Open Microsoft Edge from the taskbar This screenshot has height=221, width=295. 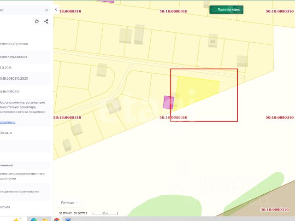(34, 219)
